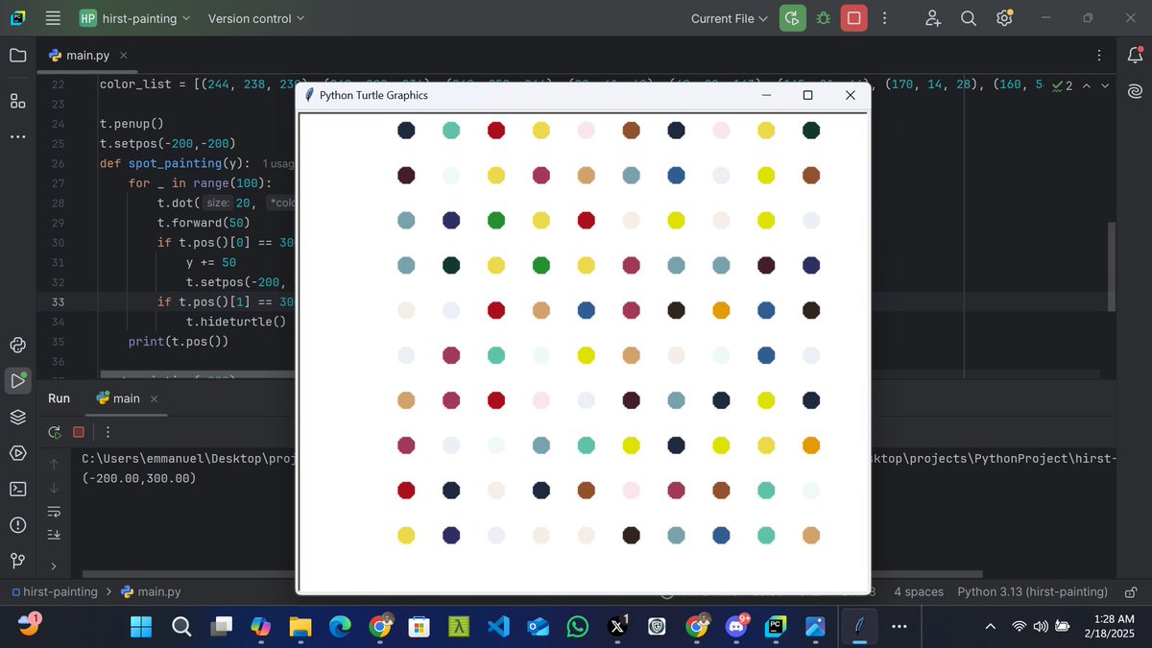Expand the Run console side toolbar chevron
The height and width of the screenshot is (648, 1152).
coord(54,566)
